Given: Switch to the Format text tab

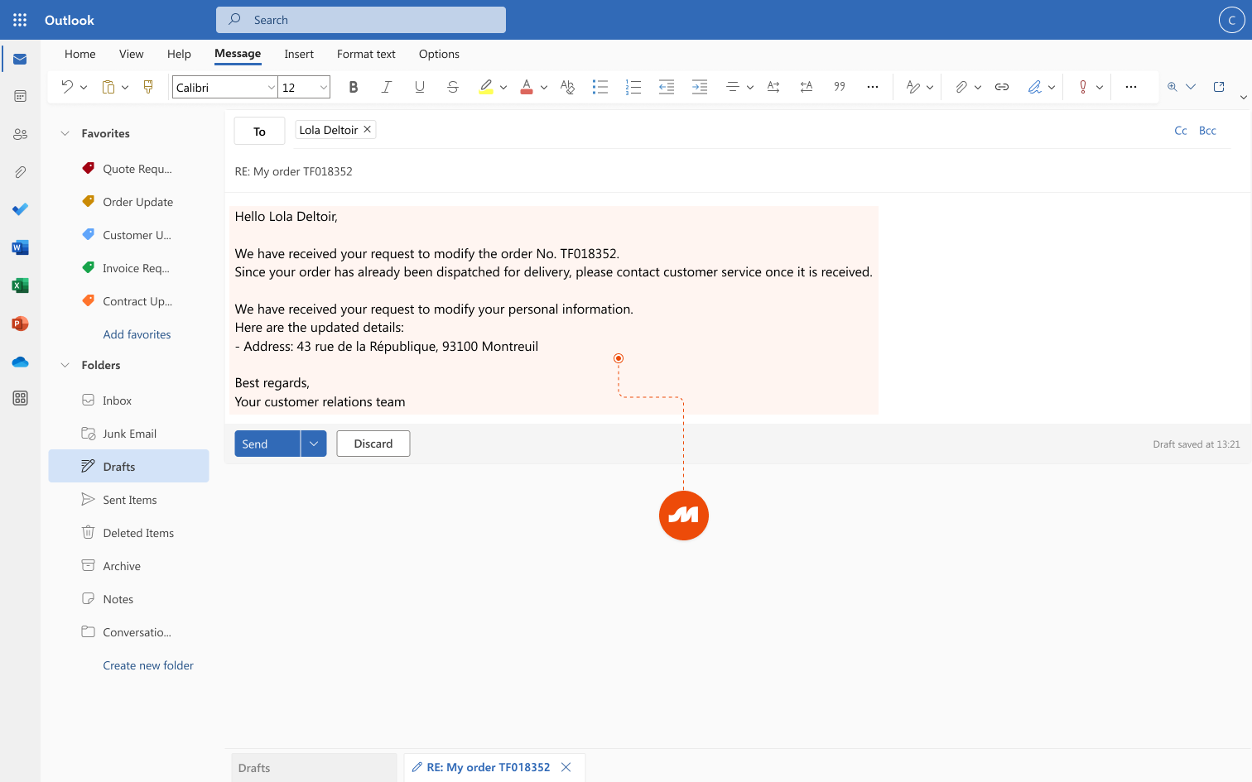Looking at the screenshot, I should click(366, 54).
